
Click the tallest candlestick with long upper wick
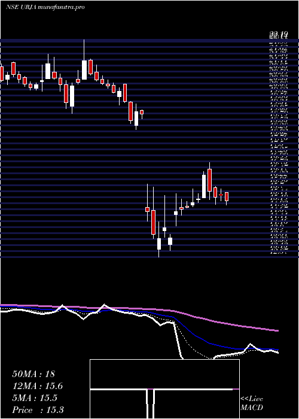coord(84,59)
